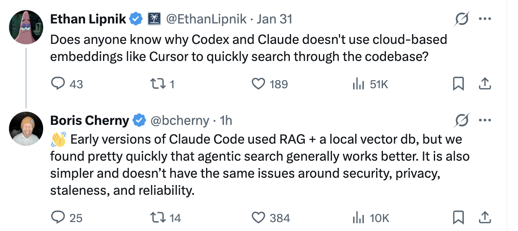
Task: View analytics for Boris Cherny's reply
Action: point(357,218)
